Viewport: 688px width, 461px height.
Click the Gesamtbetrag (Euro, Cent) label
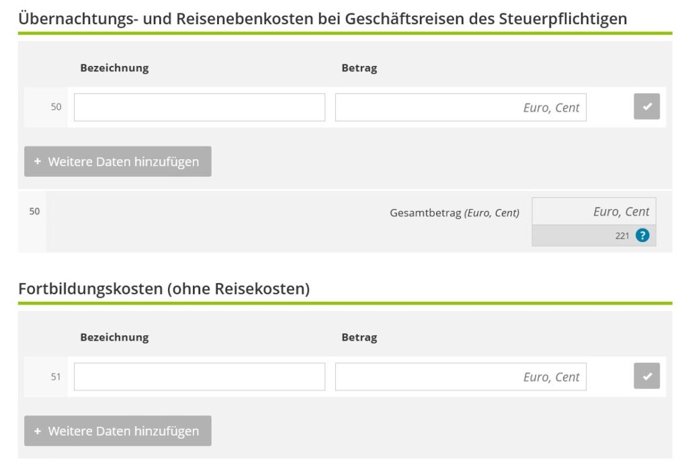454,213
